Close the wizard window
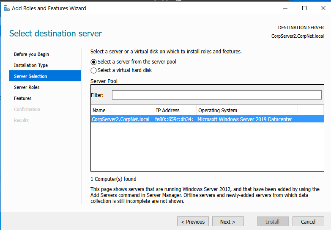331x230 pixels. (x=323, y=8)
